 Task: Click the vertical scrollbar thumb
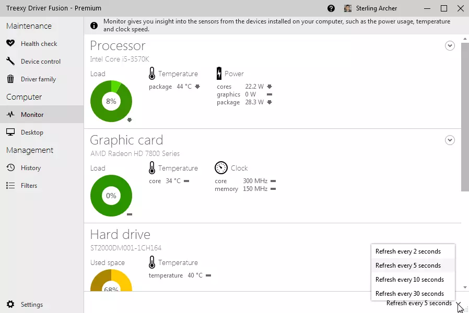[465, 117]
